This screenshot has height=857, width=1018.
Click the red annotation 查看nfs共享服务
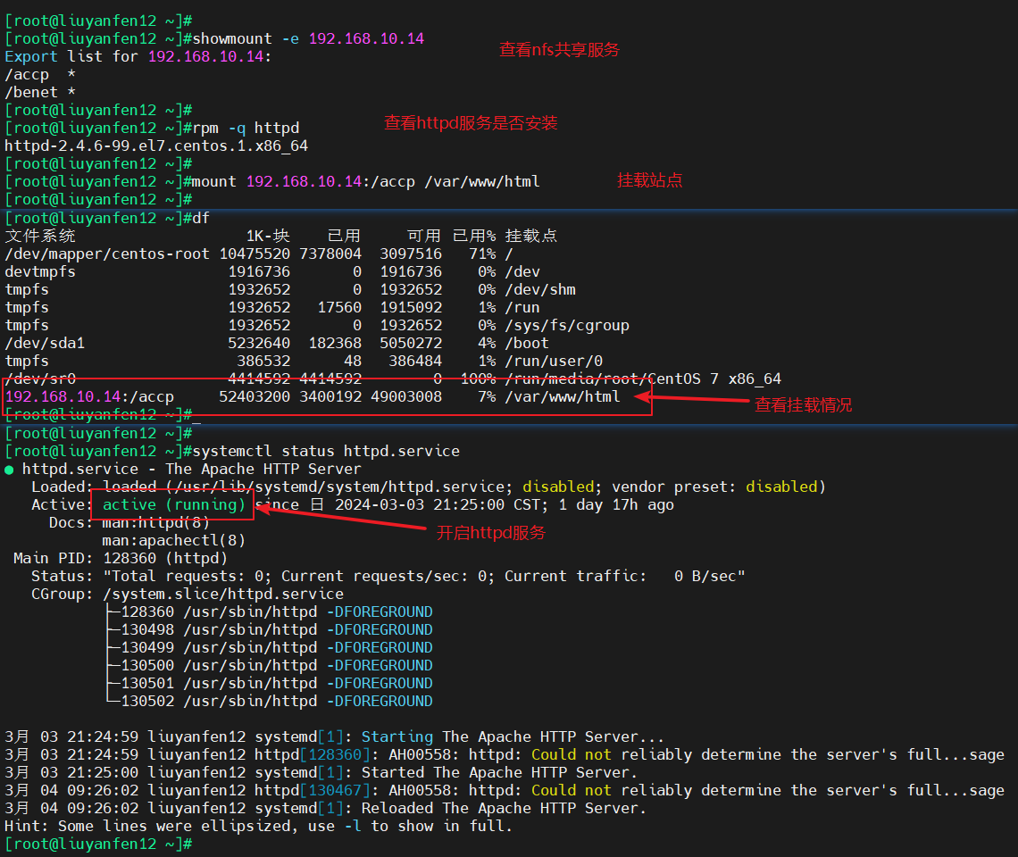click(559, 50)
